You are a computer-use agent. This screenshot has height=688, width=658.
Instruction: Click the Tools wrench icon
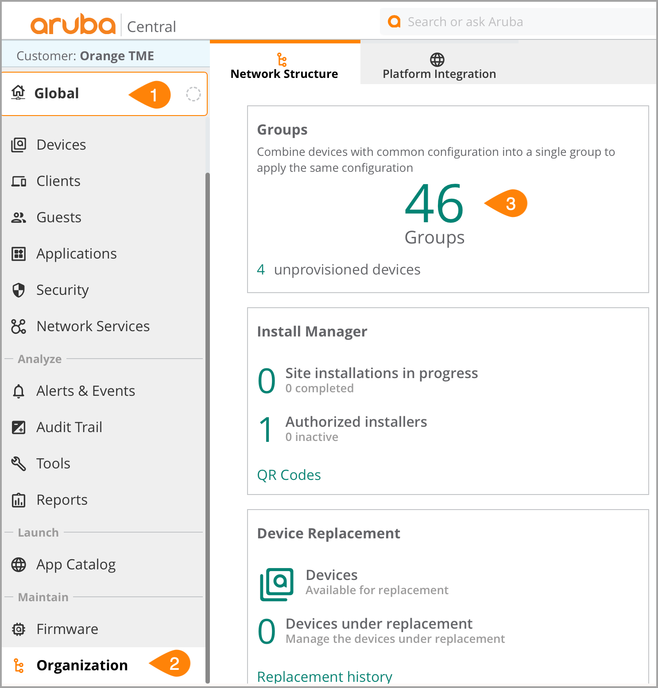pos(19,464)
